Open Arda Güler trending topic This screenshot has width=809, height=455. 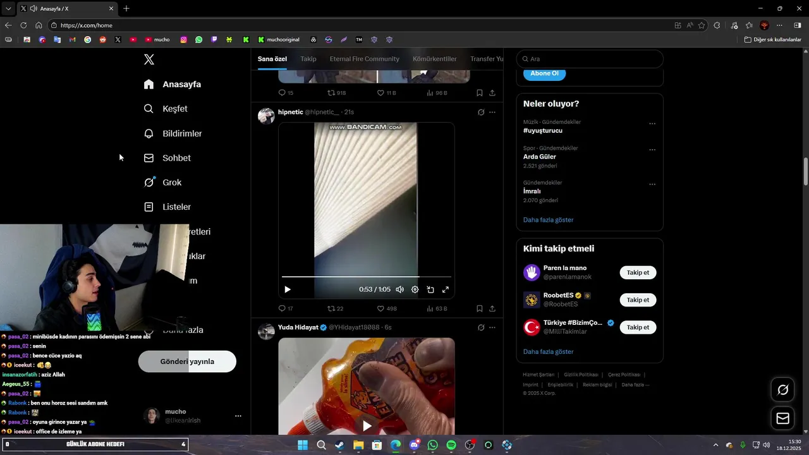click(x=540, y=157)
